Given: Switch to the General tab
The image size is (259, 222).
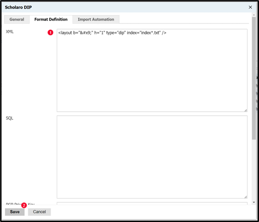Looking at the screenshot, I should (17, 19).
